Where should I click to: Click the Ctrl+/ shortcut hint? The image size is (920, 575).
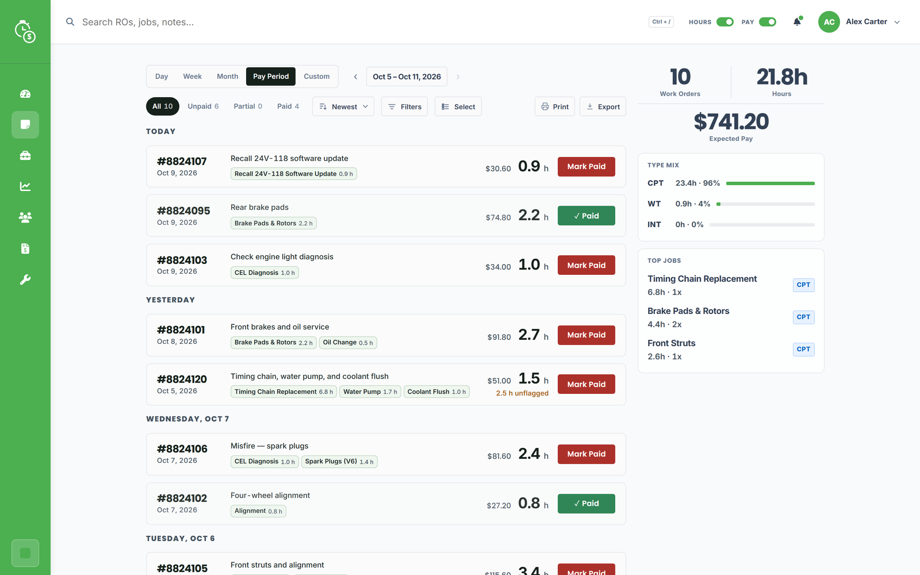click(661, 22)
